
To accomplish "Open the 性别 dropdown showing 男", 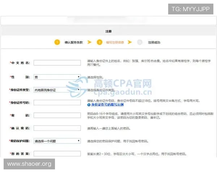I will click(x=57, y=77).
